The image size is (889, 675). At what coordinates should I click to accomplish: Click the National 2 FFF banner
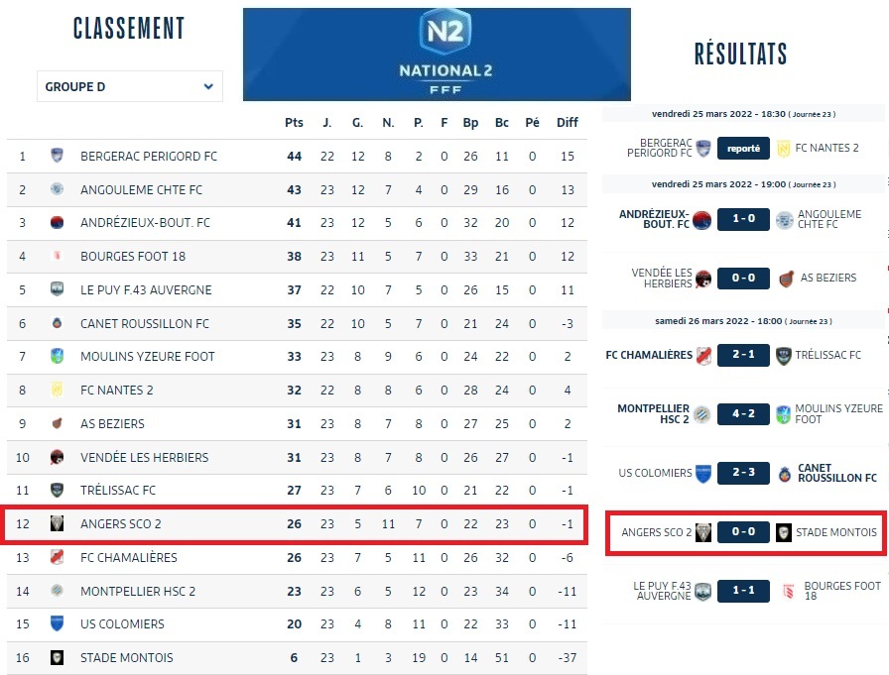[437, 55]
